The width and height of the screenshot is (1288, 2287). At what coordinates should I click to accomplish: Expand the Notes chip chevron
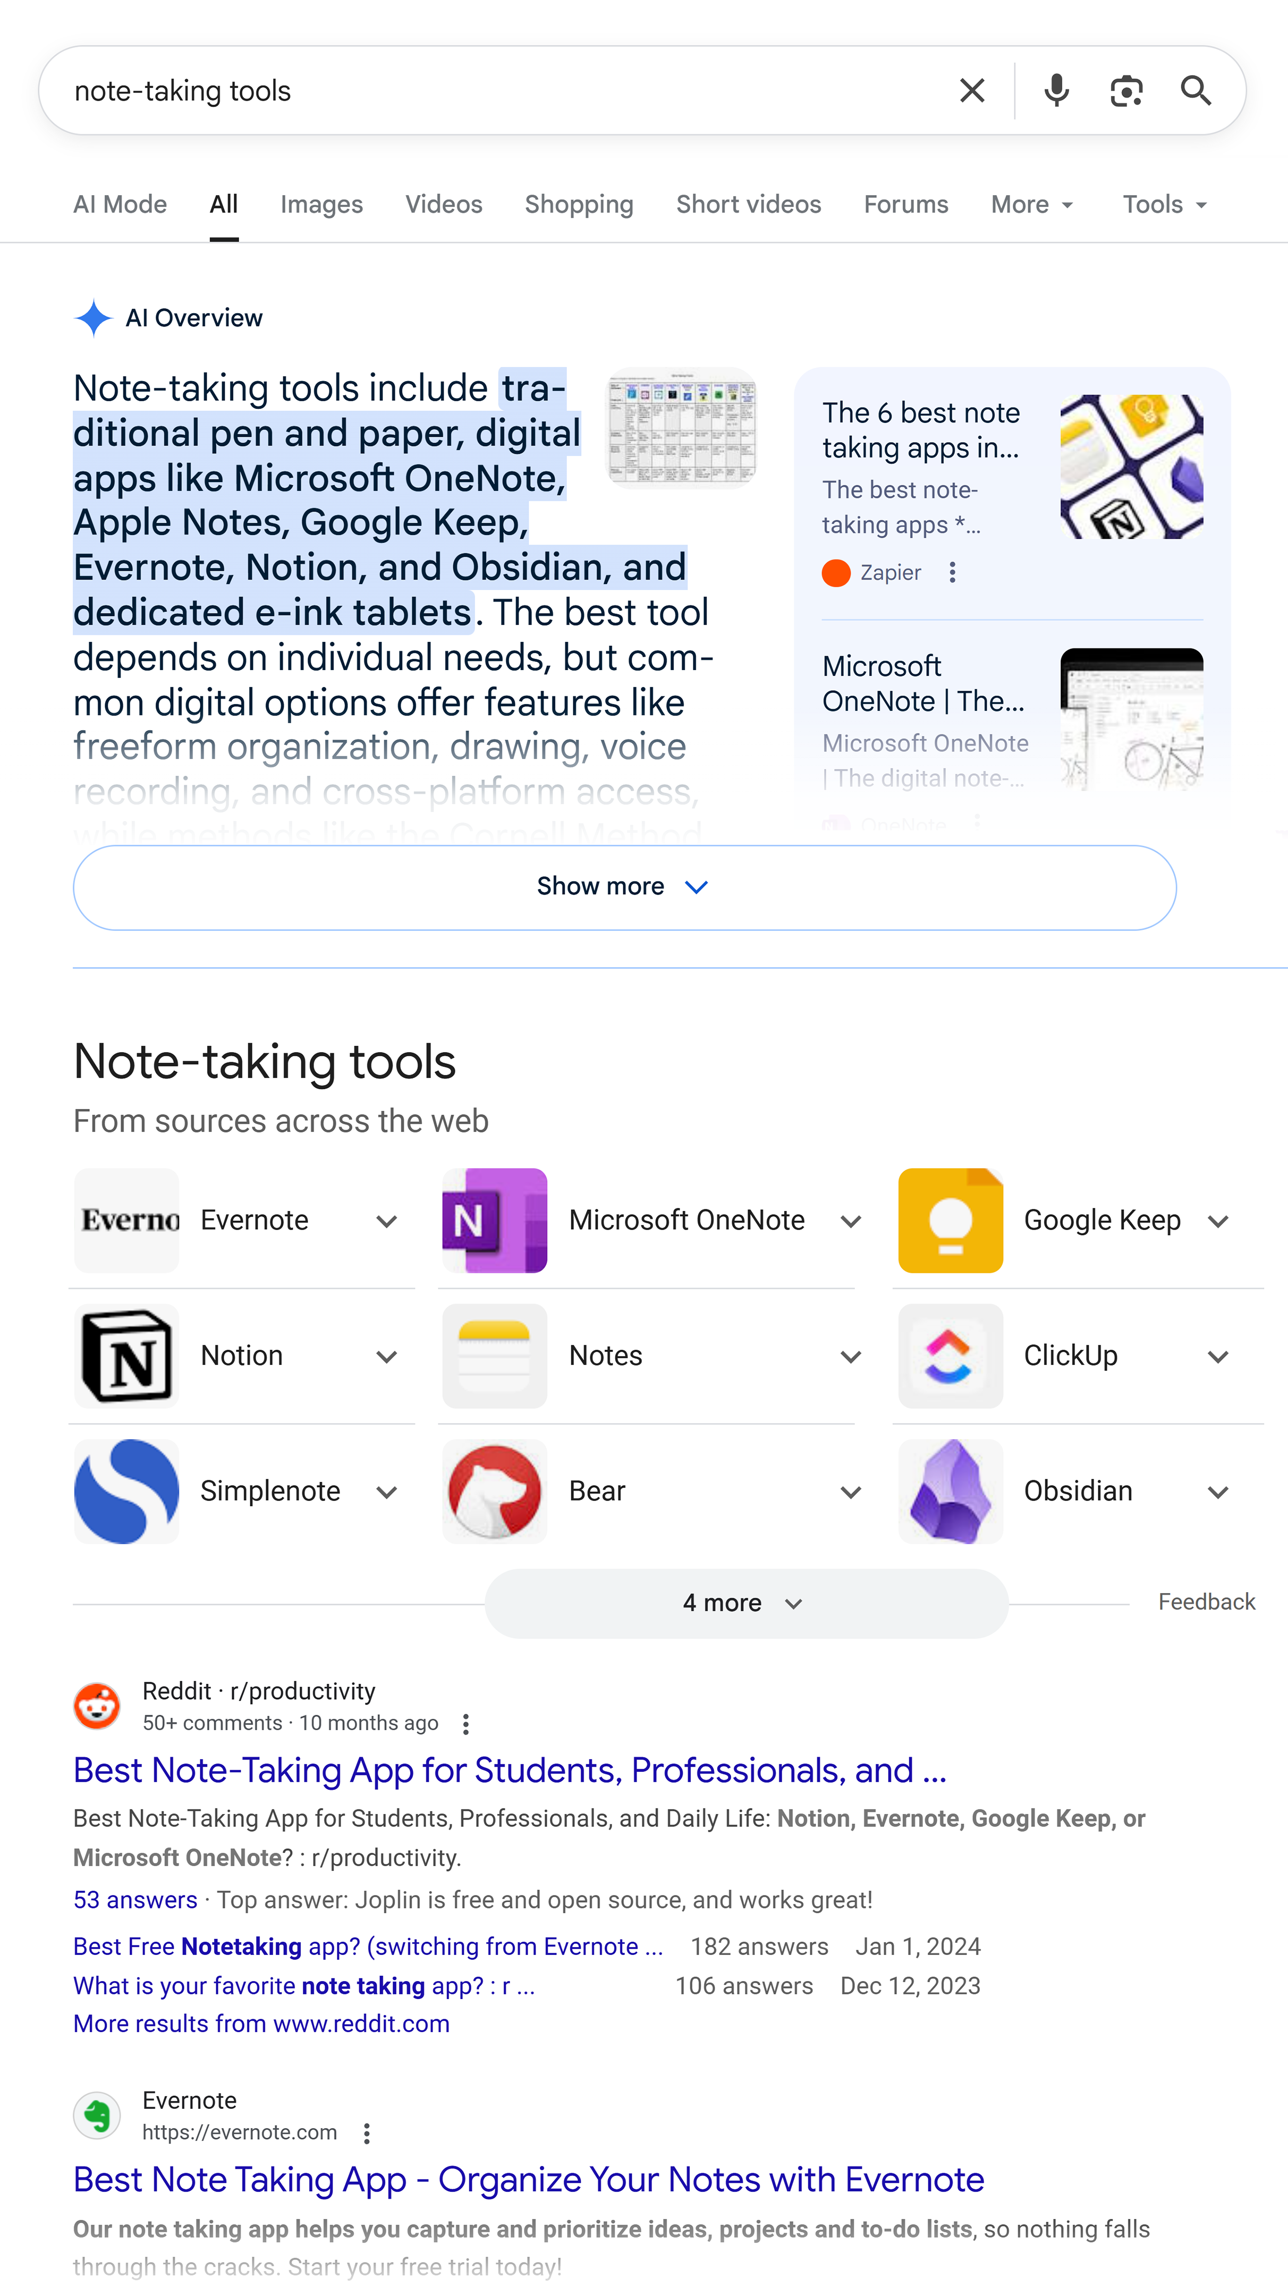tap(850, 1356)
